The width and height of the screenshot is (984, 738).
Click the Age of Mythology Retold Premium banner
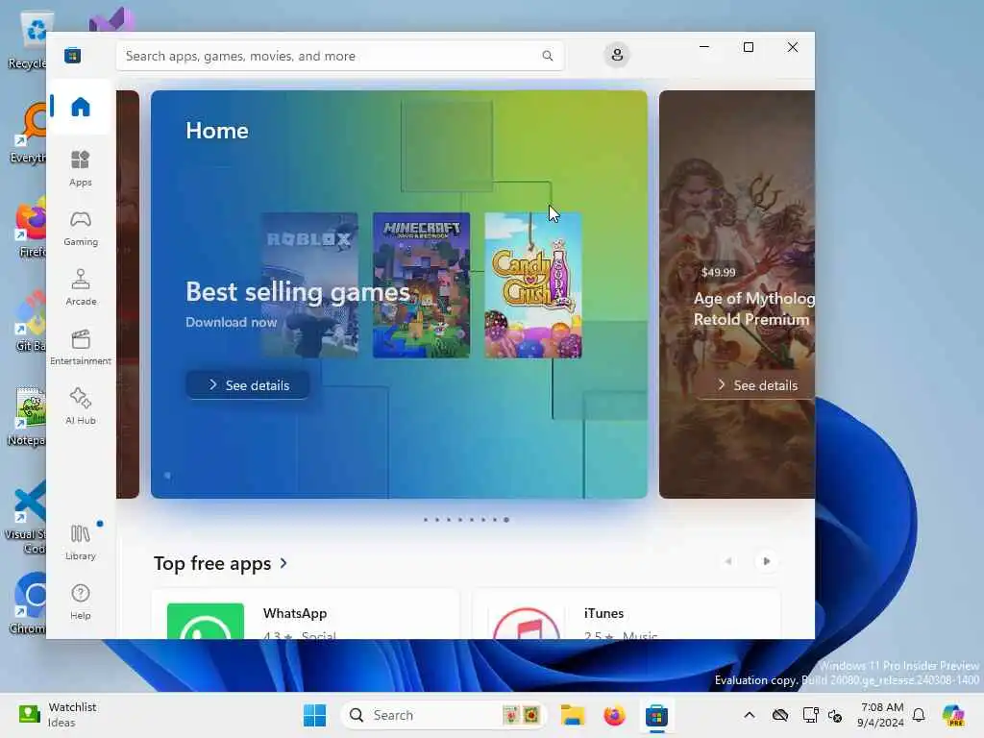point(737,294)
